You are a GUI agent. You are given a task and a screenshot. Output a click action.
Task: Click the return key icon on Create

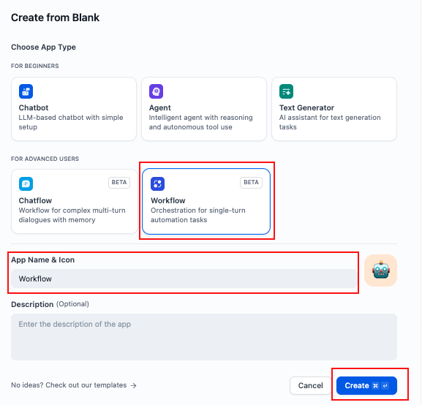coord(385,386)
